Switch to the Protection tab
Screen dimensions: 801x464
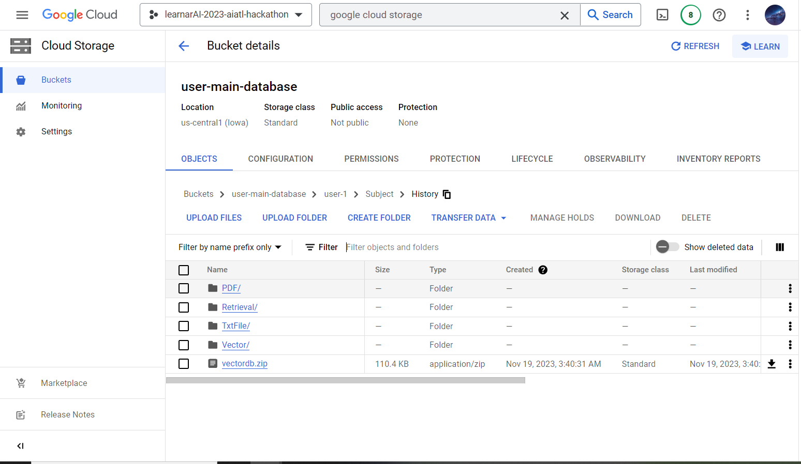coord(455,159)
